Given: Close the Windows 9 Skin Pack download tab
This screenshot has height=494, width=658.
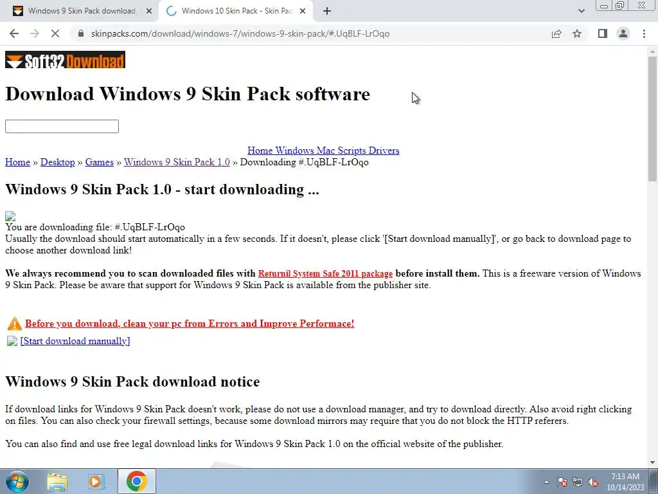Looking at the screenshot, I should [x=149, y=12].
